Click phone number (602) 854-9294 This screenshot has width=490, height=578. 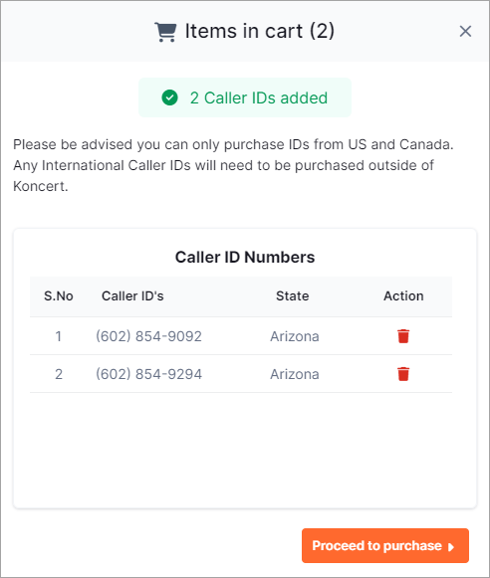tap(148, 374)
